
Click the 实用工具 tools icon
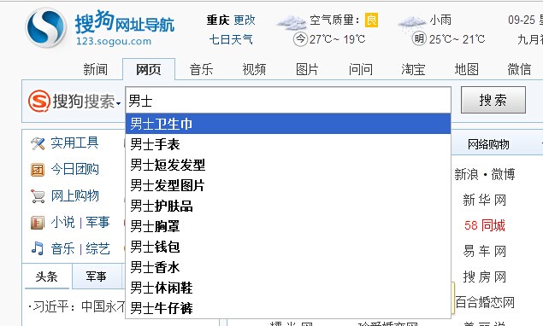pos(38,143)
